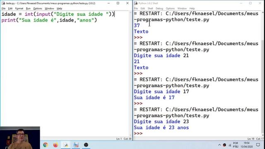Viewport: 265px width, 149px height.
Task: Click Ln: 1 Col: 39 editor status
Action: coord(124,139)
